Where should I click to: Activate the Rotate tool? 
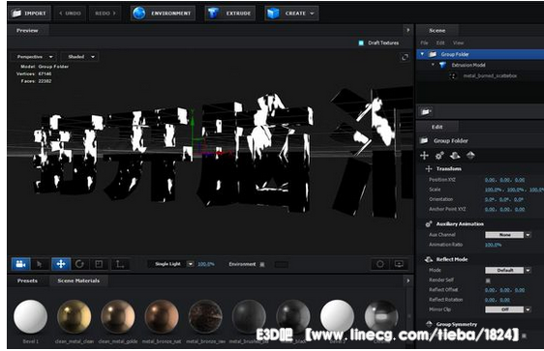tap(79, 264)
